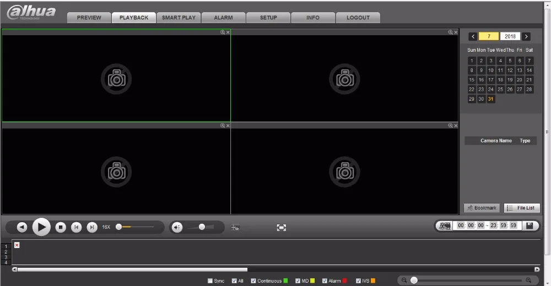551x286 pixels.
Task: Click the red X icon on channel 1 timeline
Action: coord(17,245)
